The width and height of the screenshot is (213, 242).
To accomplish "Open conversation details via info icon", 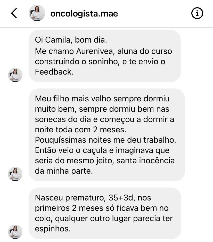I will 197,13.
